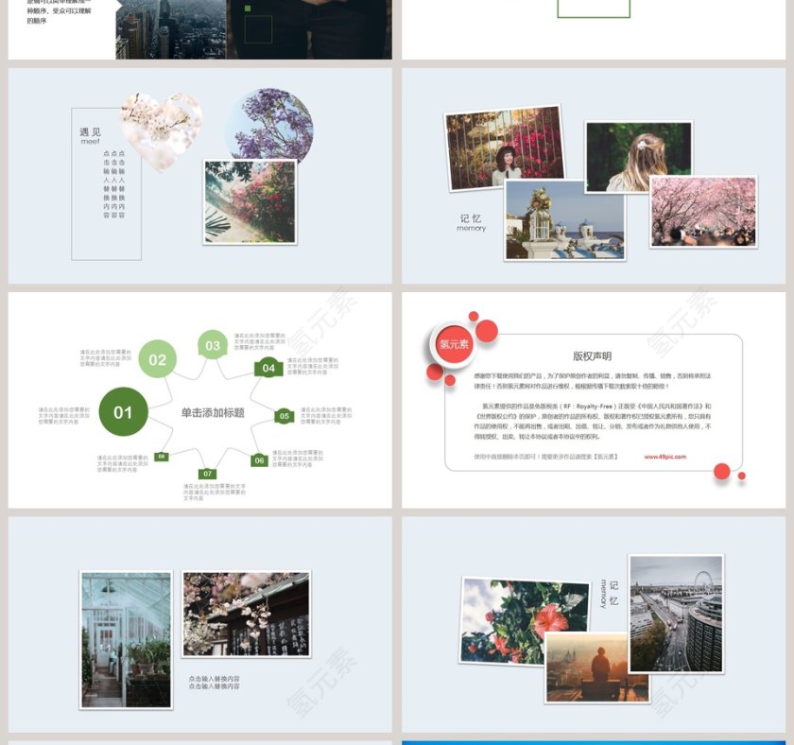Viewport: 794px width, 745px height.
Task: Open the www.49pic.com link
Action: 665,457
